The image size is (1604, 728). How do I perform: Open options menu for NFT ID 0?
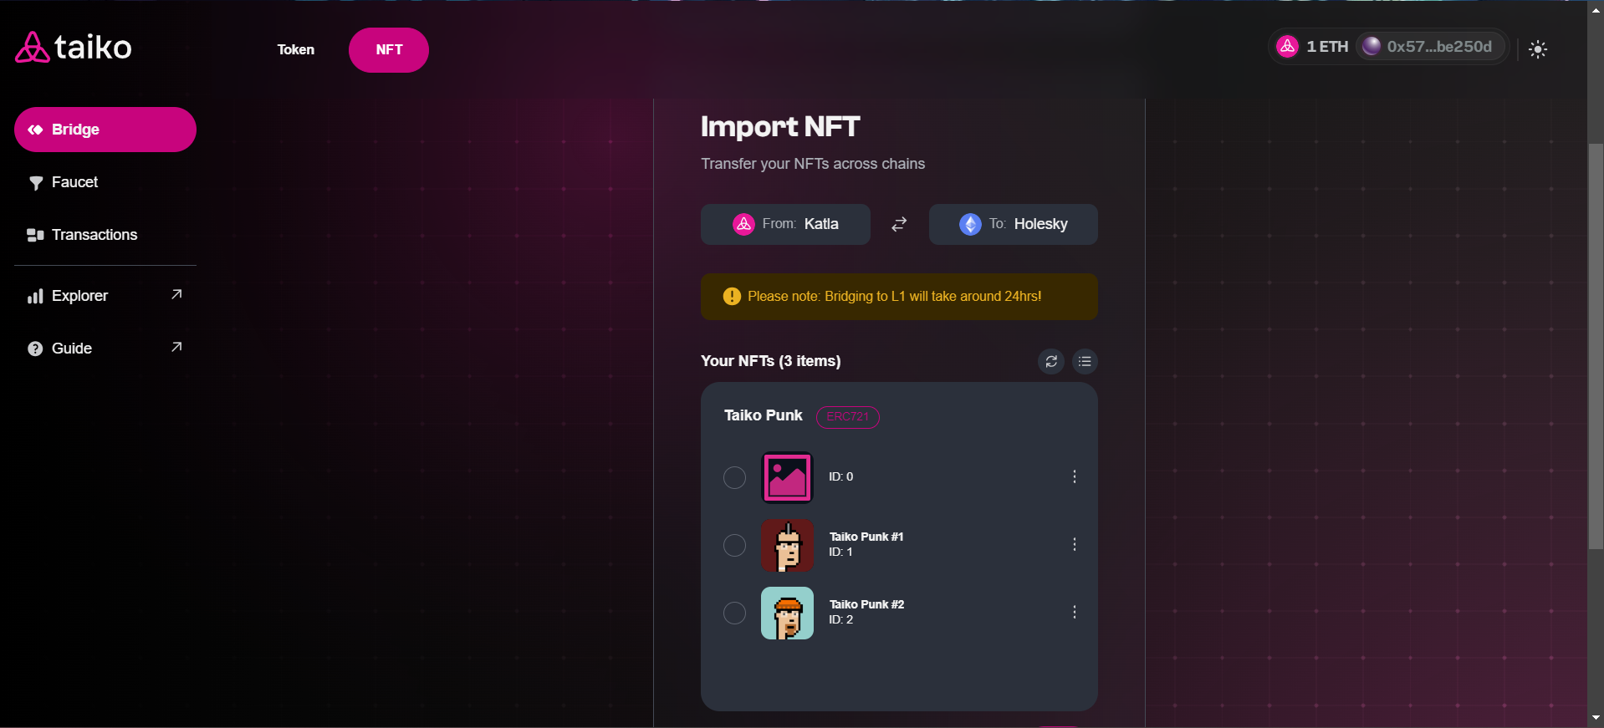tap(1074, 476)
